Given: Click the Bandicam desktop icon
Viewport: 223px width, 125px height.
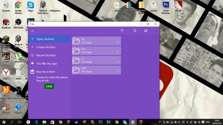Looking at the screenshot, I should coord(6,23).
